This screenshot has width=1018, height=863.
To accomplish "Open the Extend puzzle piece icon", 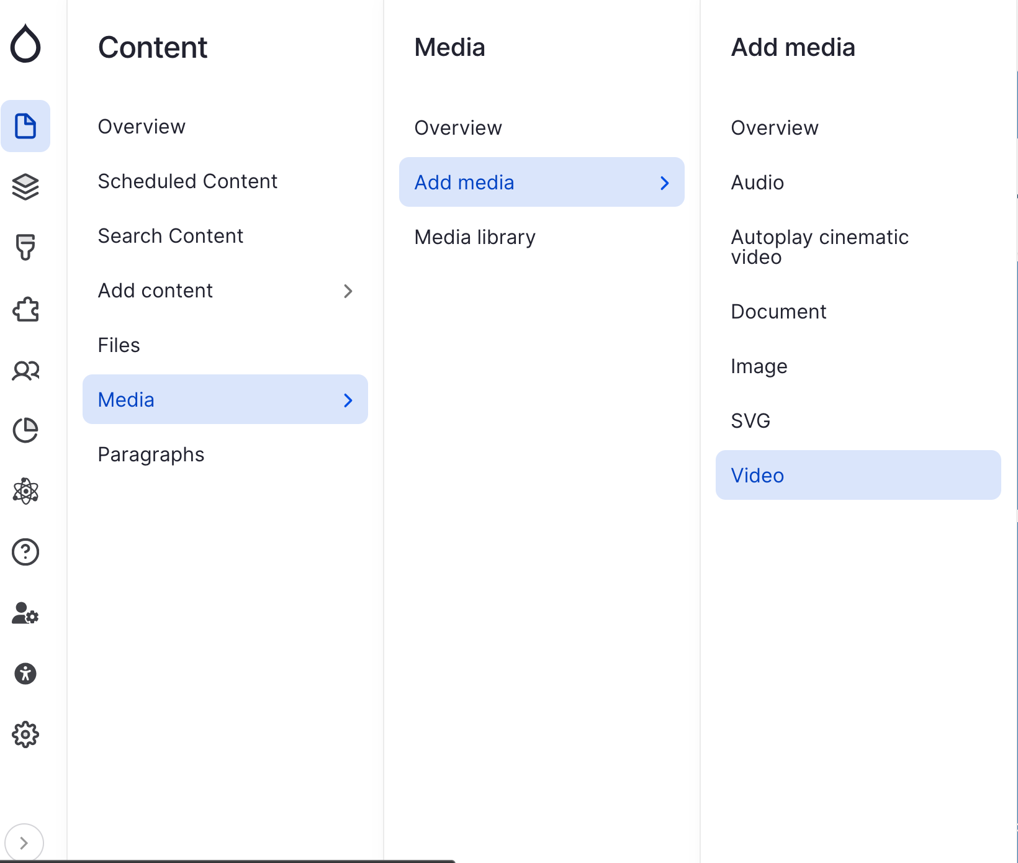I will point(25,309).
